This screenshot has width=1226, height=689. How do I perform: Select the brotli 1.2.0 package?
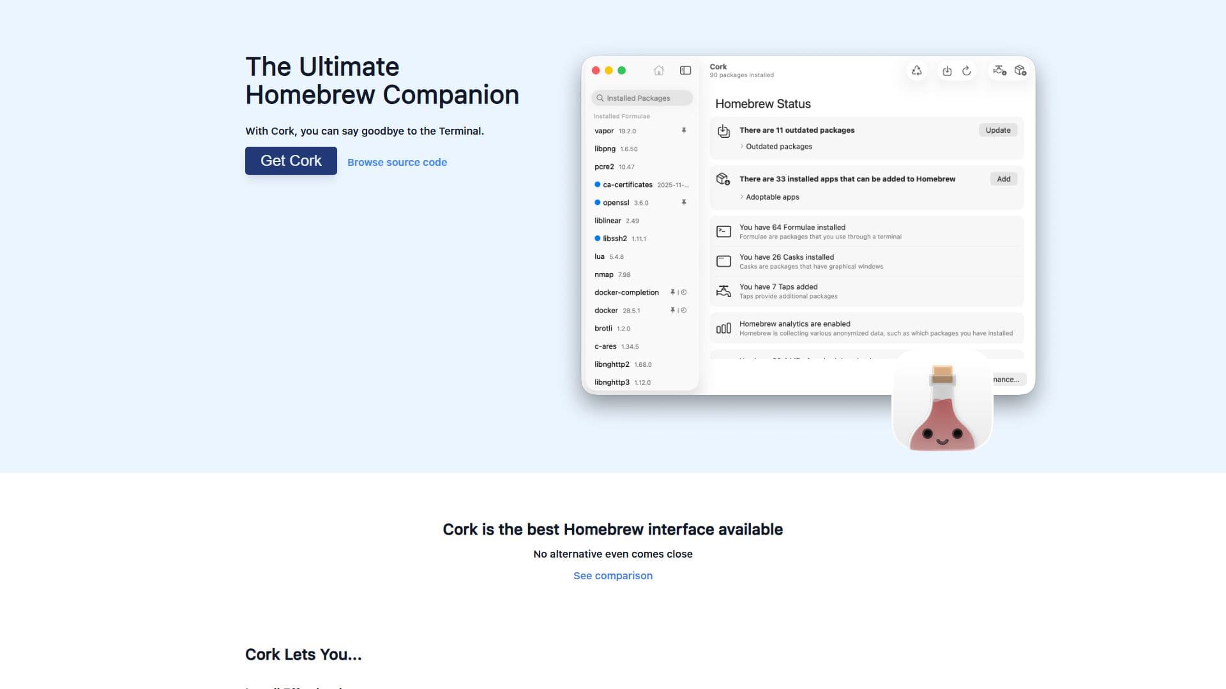point(640,329)
